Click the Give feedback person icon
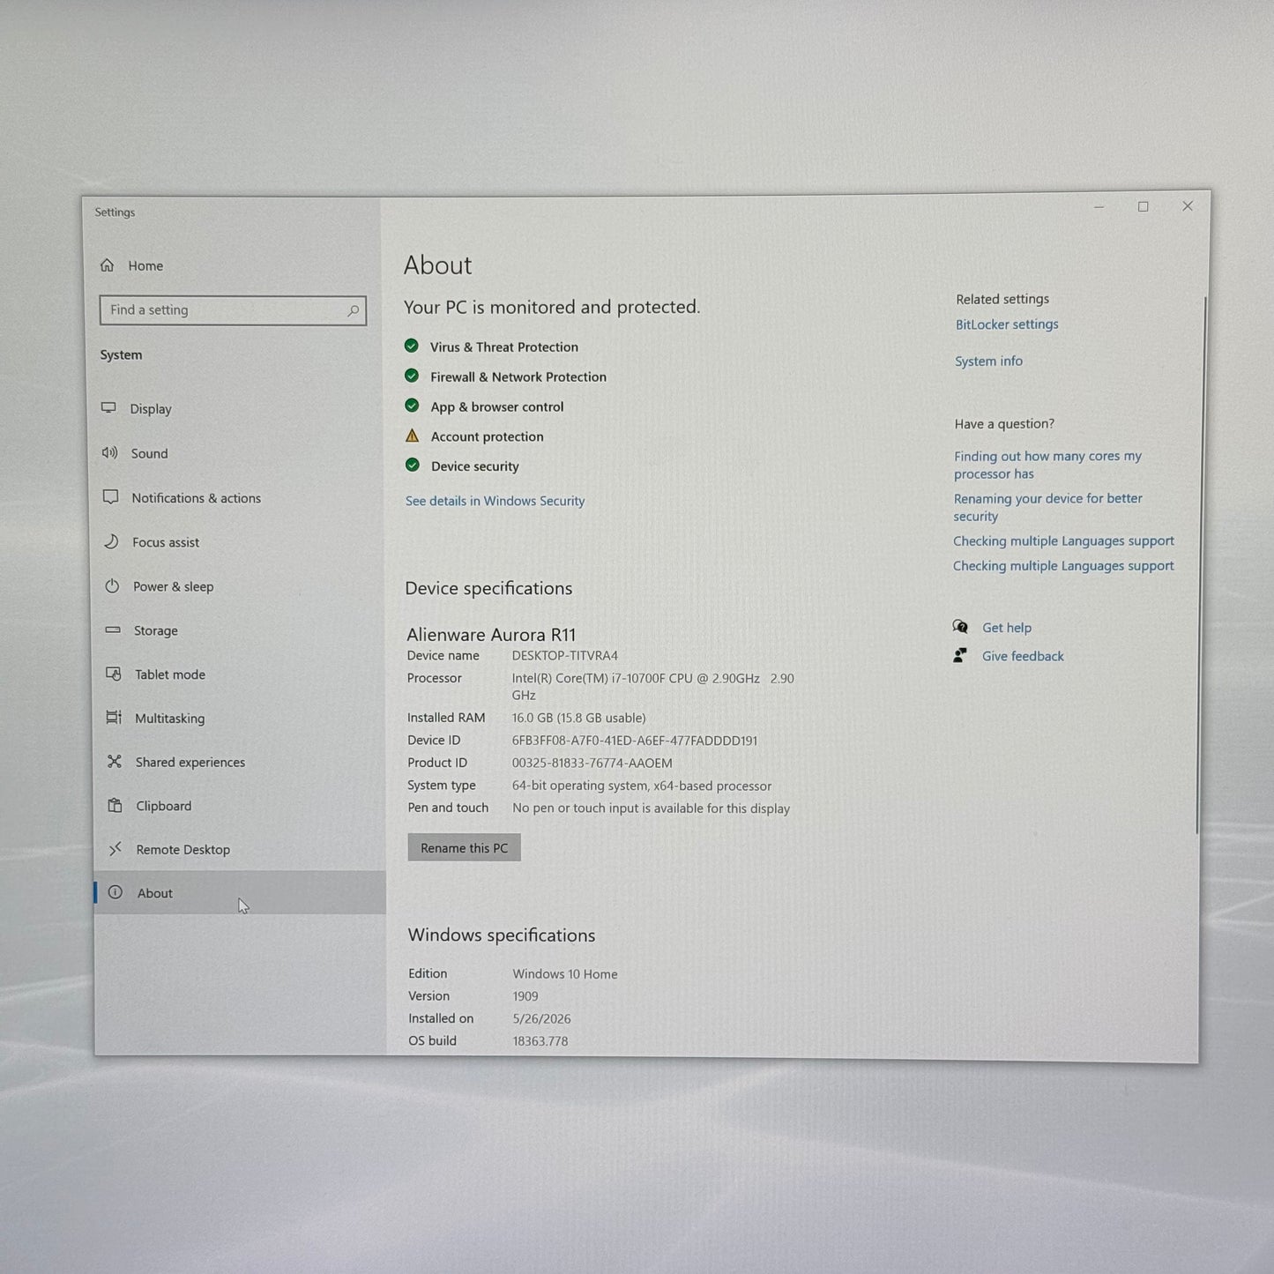Viewport: 1274px width, 1274px height. pos(960,655)
